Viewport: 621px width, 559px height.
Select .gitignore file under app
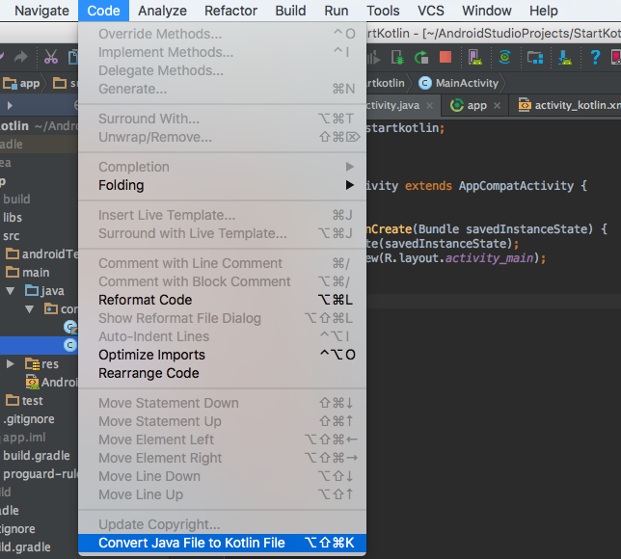pyautogui.click(x=29, y=419)
